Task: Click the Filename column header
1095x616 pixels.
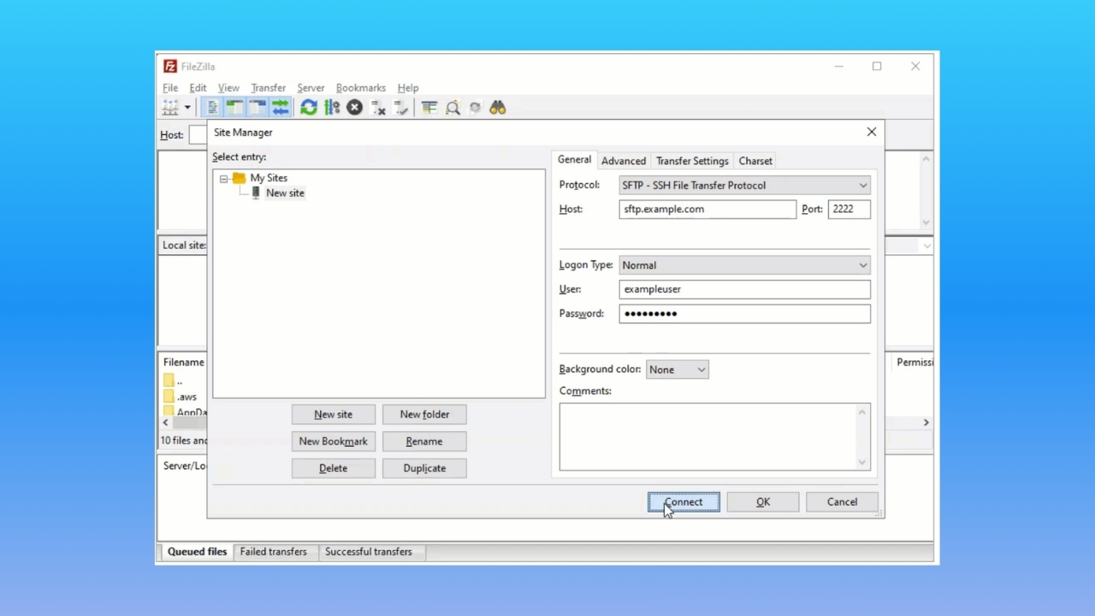Action: point(183,362)
